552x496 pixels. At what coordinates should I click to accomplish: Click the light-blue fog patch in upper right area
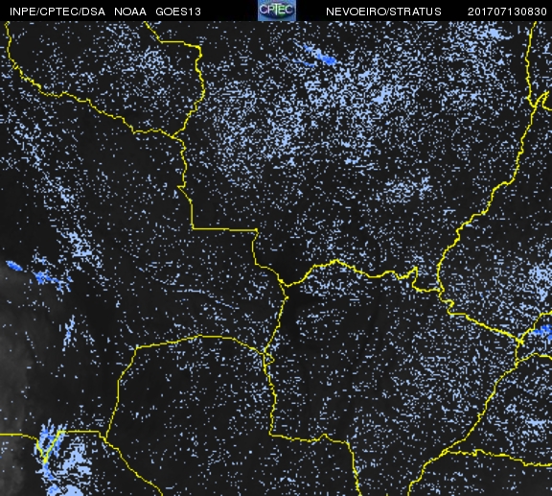tap(382, 95)
